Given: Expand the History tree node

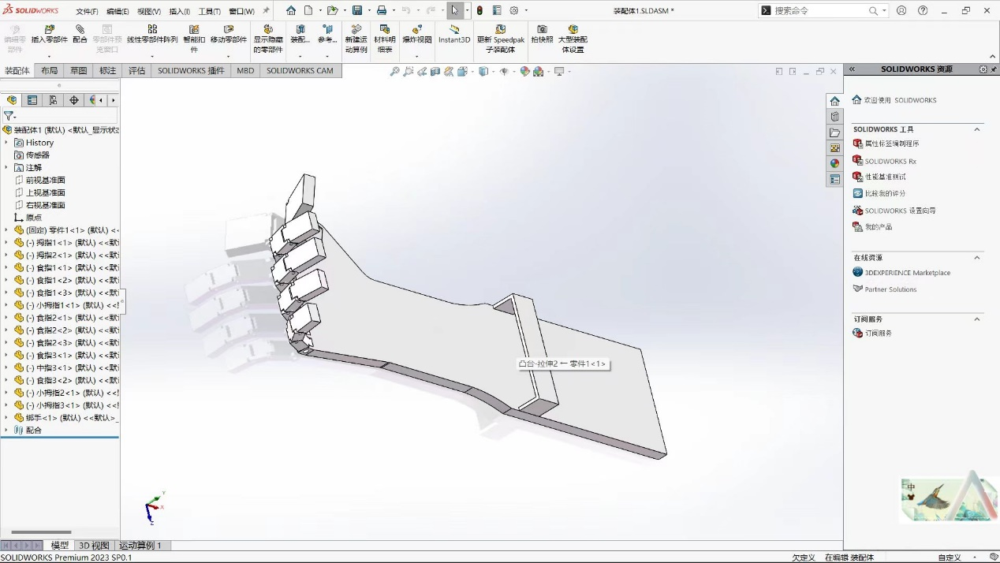Looking at the screenshot, I should pos(6,143).
